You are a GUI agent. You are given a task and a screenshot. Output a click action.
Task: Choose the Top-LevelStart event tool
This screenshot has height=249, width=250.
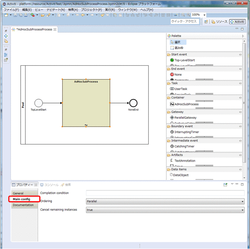(x=184, y=60)
